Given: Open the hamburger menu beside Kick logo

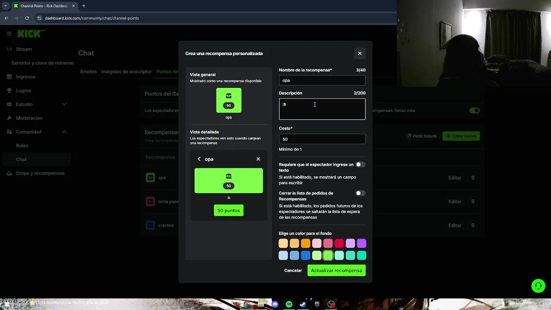Looking at the screenshot, I should 9,34.
